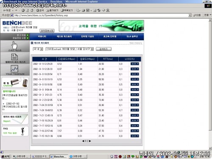The height and width of the screenshot is (159, 212).
Task: Click the 위치정보수정 button under the logo
Action: tap(47, 31)
